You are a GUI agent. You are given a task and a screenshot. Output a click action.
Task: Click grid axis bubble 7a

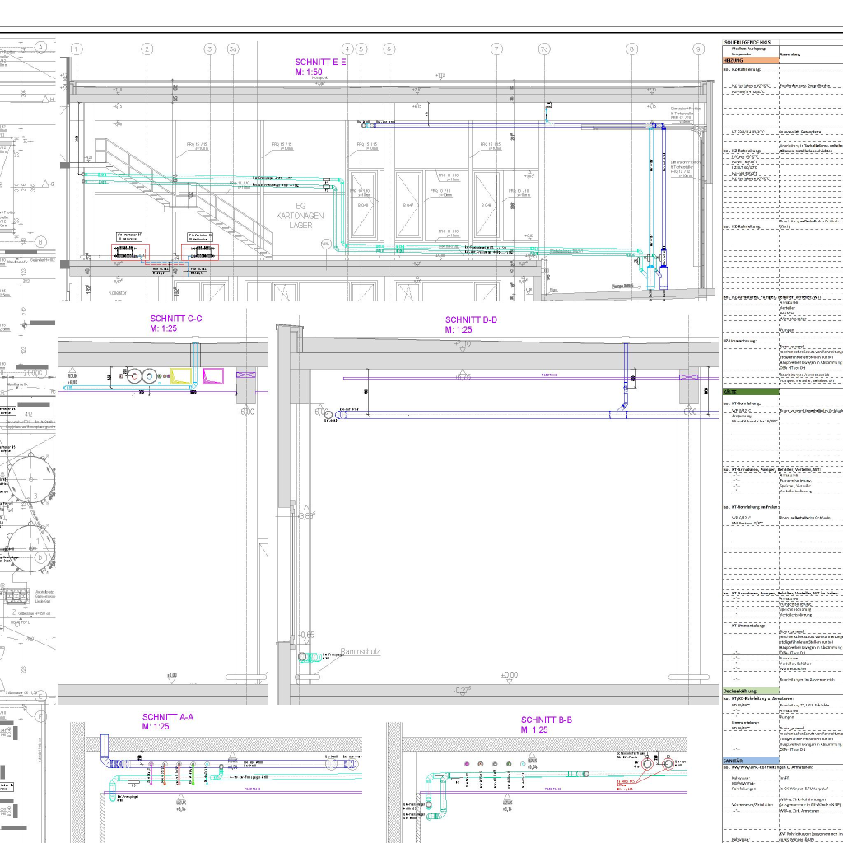[x=543, y=49]
